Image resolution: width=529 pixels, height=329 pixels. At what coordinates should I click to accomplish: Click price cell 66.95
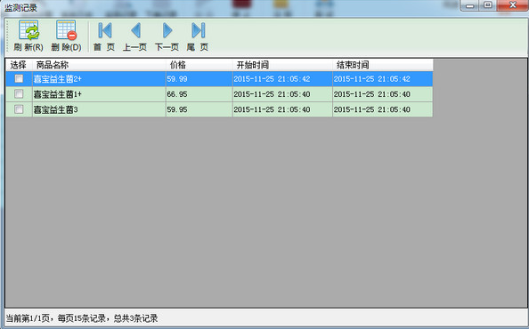pos(199,94)
